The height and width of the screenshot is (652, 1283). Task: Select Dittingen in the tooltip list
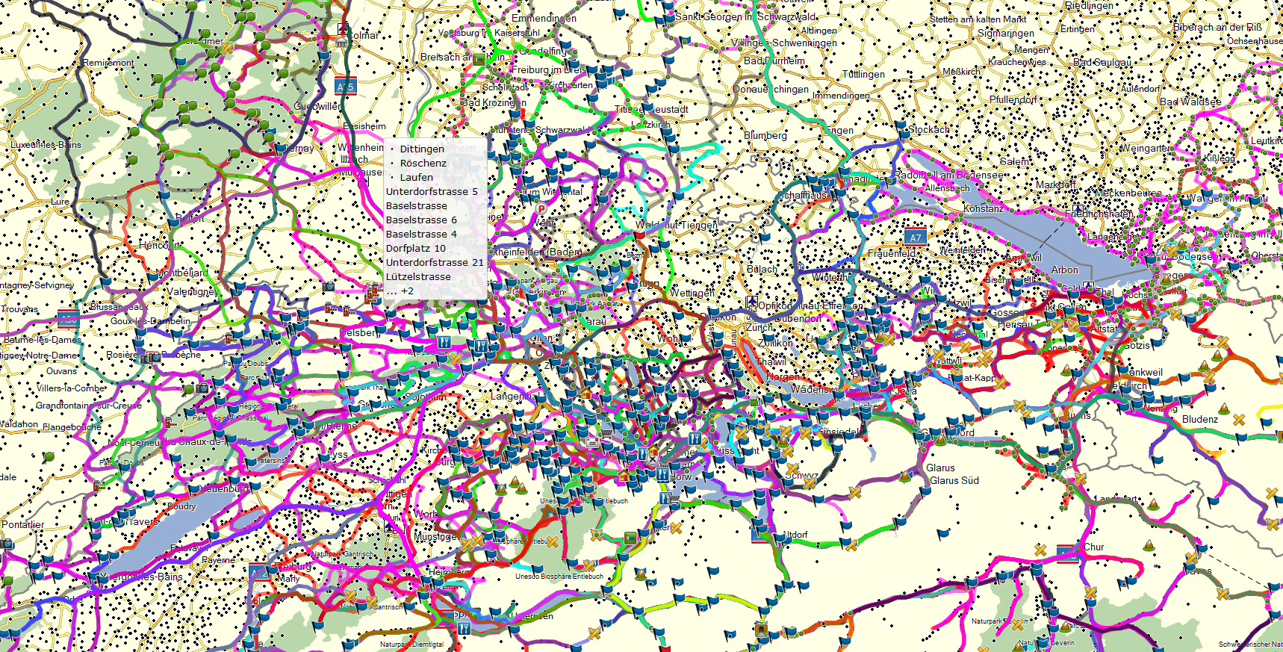421,149
